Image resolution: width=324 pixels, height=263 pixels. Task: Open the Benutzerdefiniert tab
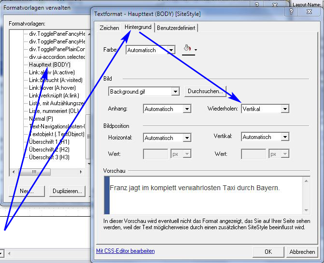tap(176, 28)
